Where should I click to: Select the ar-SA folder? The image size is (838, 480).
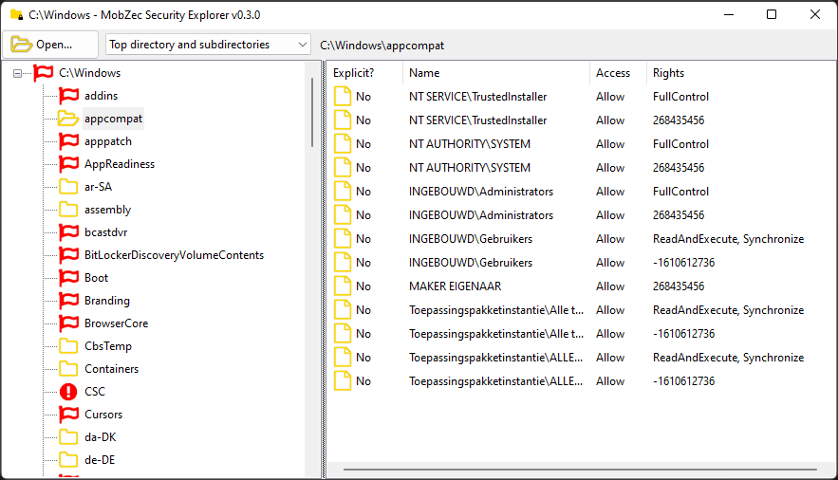point(98,187)
